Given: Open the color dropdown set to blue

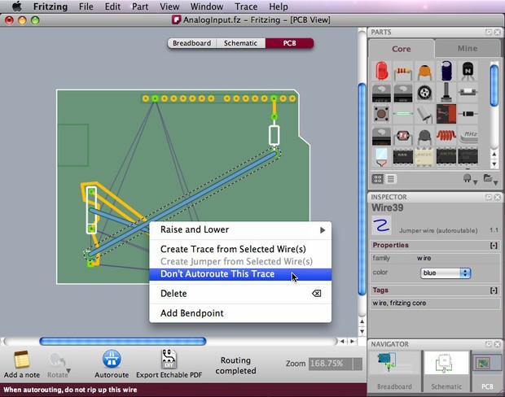Looking at the screenshot, I should click(x=446, y=273).
